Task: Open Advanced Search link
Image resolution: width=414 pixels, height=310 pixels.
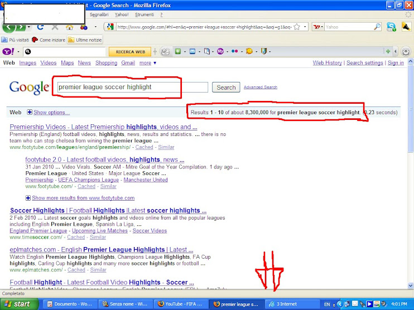Action: pos(261,87)
